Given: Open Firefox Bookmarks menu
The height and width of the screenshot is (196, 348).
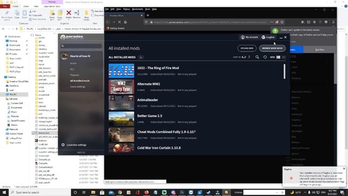Looking at the screenshot, I should click(138, 9).
